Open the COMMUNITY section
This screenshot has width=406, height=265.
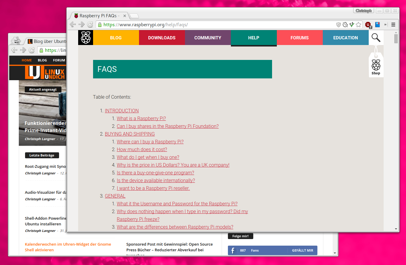tap(208, 38)
